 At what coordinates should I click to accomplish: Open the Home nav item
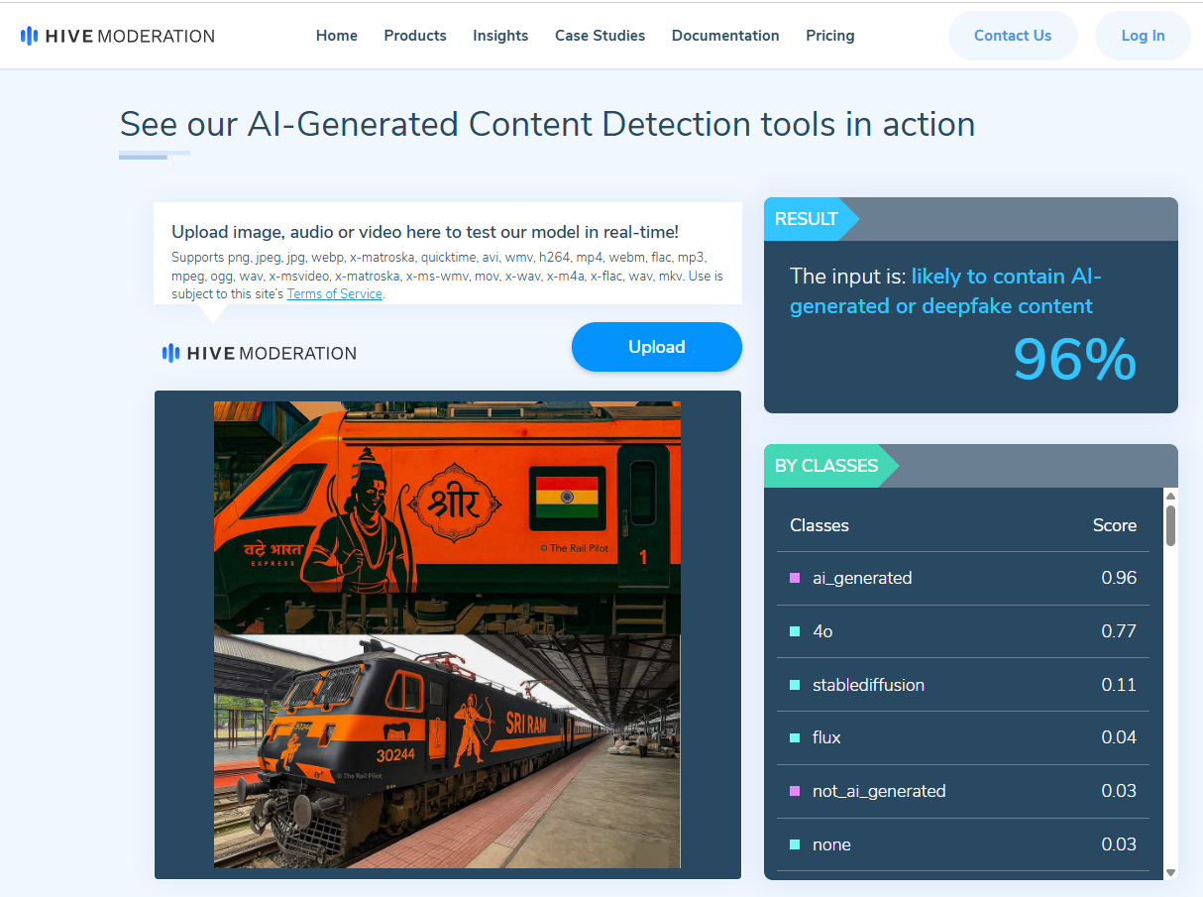pyautogui.click(x=337, y=36)
